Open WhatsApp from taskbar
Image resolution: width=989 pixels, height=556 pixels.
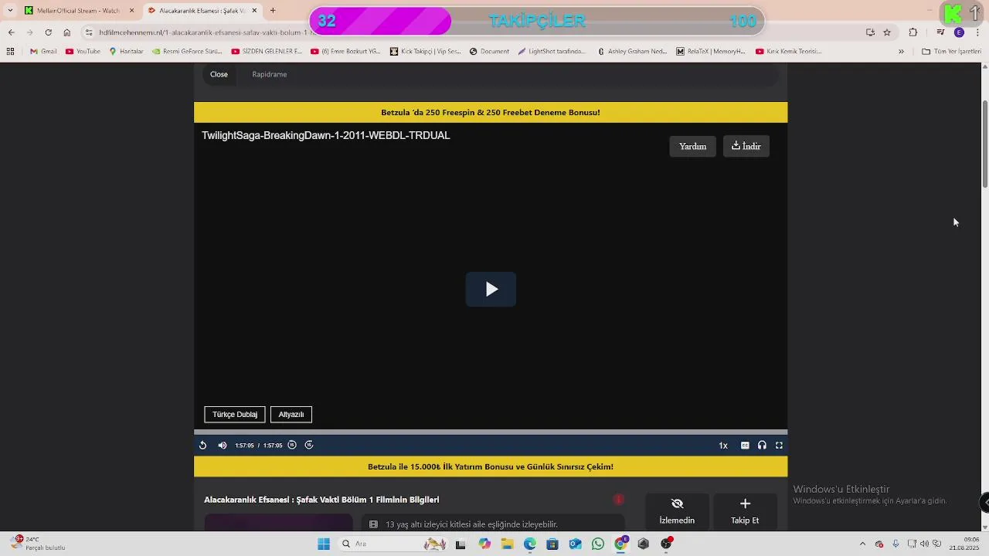598,544
